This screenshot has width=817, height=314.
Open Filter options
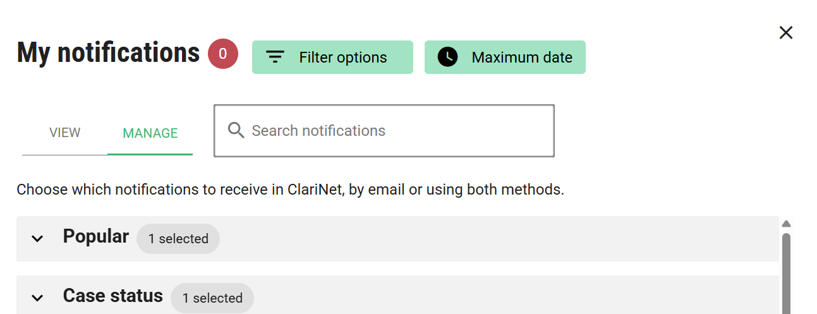tap(332, 57)
